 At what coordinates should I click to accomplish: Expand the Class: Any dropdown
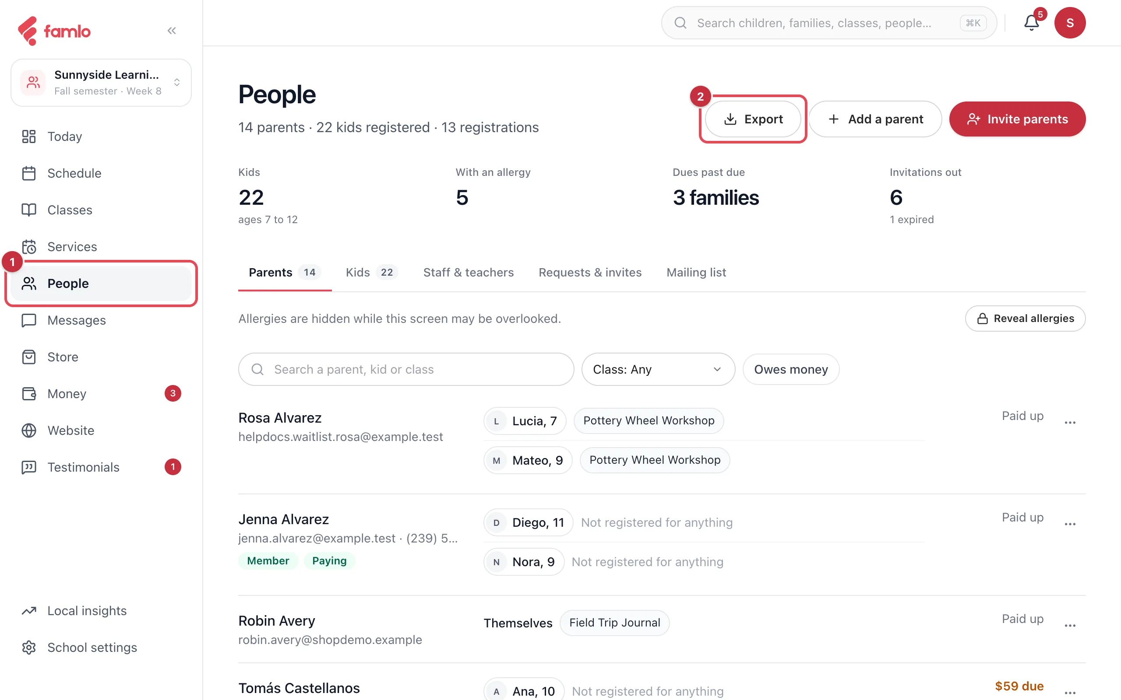coord(658,369)
